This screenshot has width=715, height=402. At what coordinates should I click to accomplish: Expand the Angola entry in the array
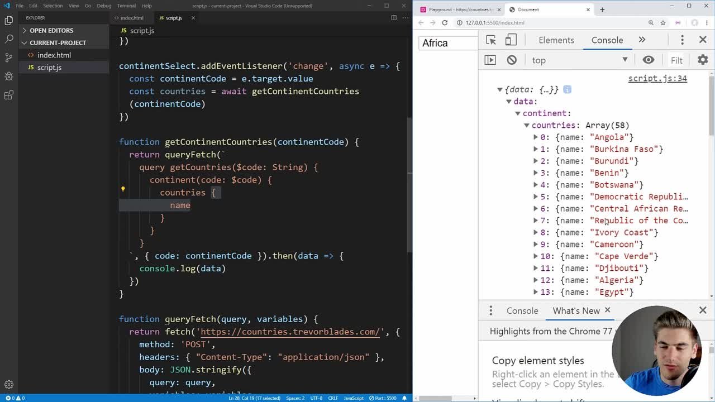536,137
